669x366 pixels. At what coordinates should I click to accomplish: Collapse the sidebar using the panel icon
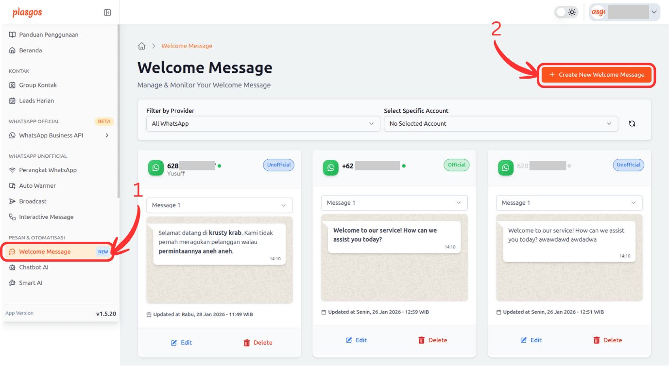pos(107,12)
